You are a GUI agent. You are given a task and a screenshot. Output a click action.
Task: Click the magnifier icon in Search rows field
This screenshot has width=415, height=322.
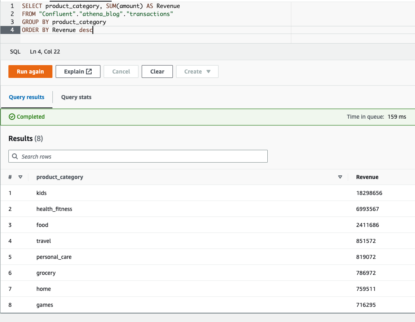click(x=15, y=156)
